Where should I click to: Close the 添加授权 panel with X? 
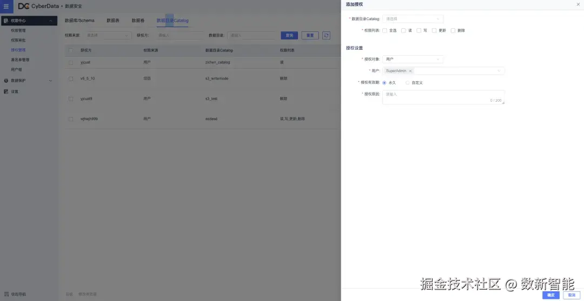coord(578,4)
